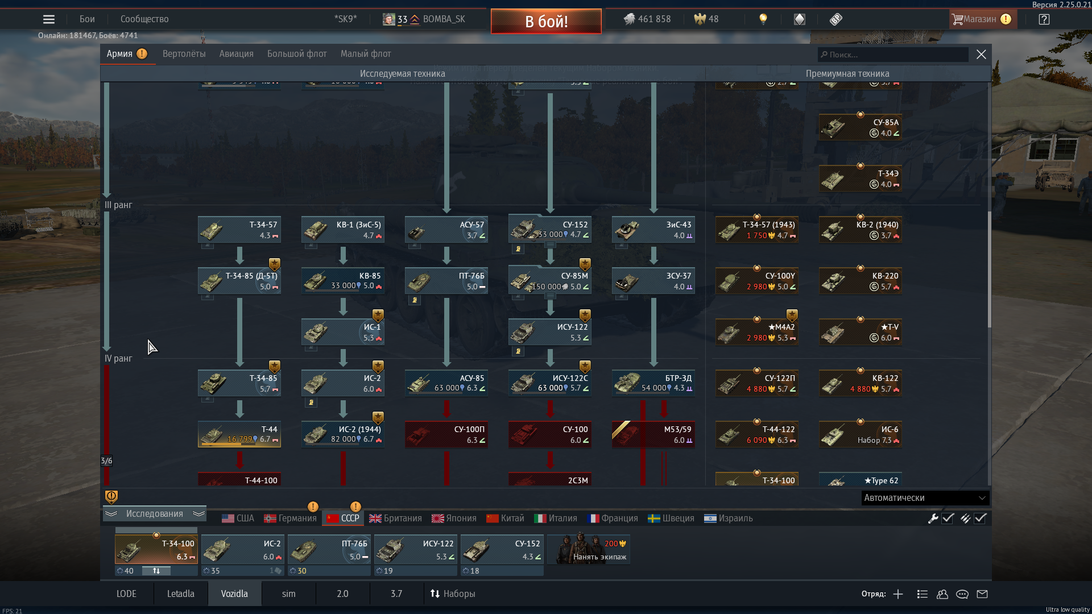Click the orange warning shield icon

click(x=111, y=497)
